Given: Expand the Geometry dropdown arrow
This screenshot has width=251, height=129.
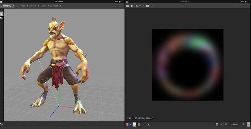Looking at the screenshot, I should click(x=13, y=6).
